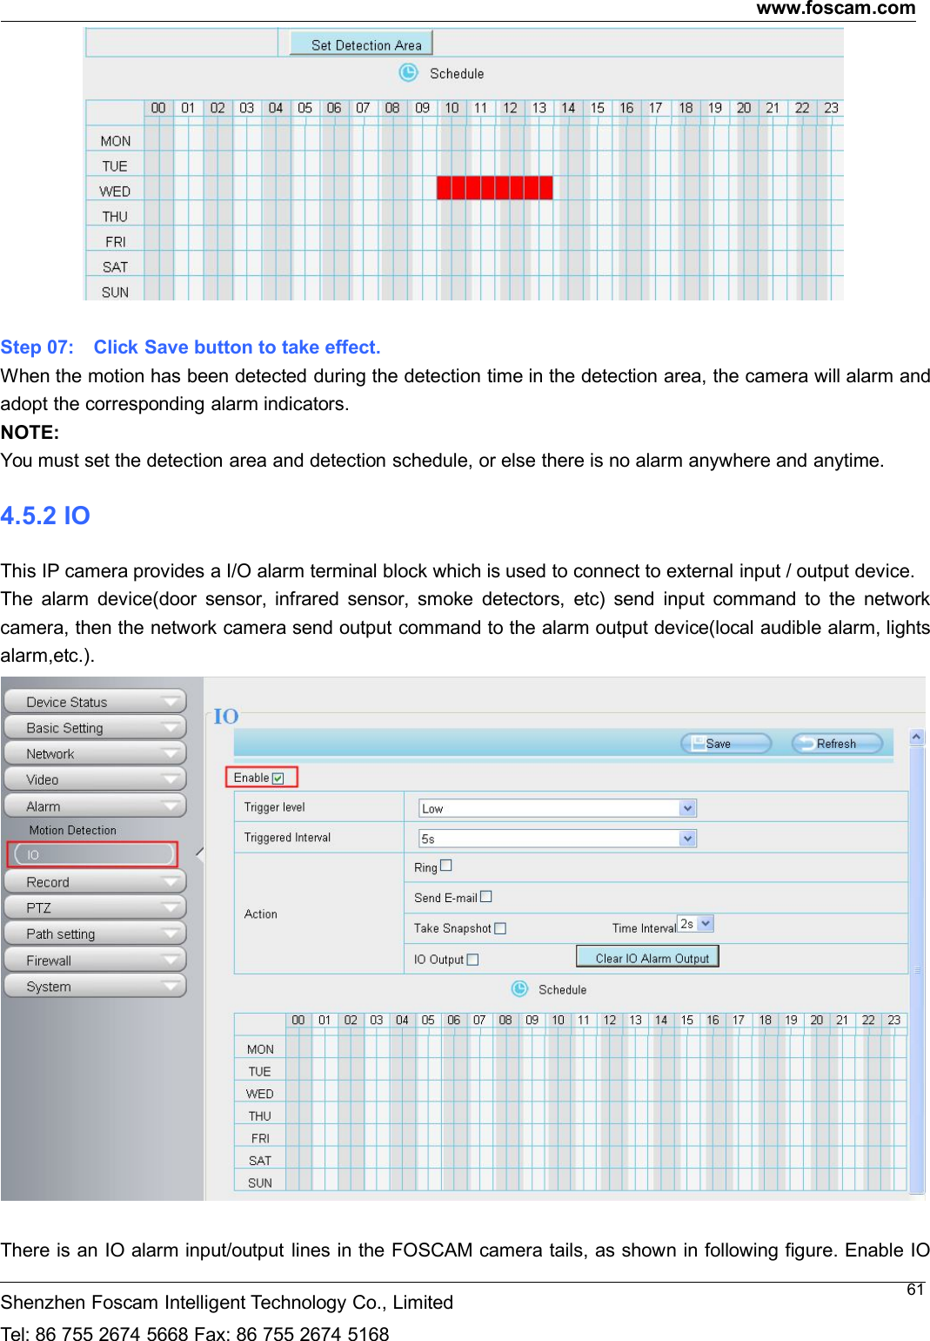Image resolution: width=930 pixels, height=1341 pixels.
Task: Click the Set Detection Area button
Action: tap(361, 44)
